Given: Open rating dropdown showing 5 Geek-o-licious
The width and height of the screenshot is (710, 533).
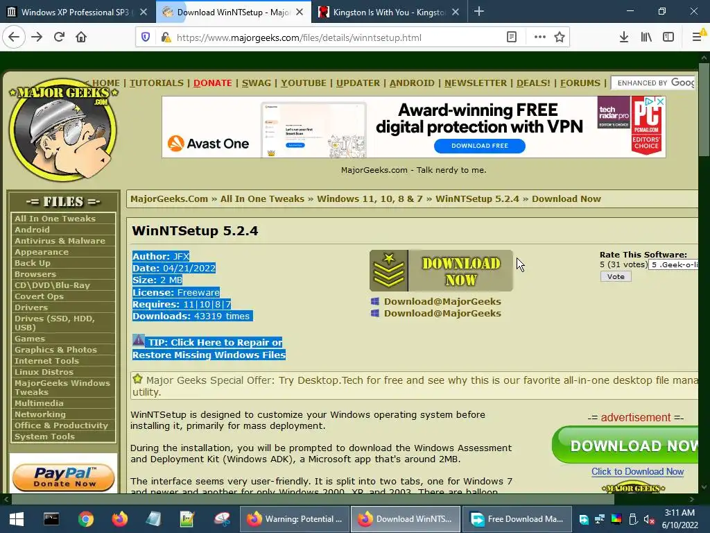Looking at the screenshot, I should (673, 264).
